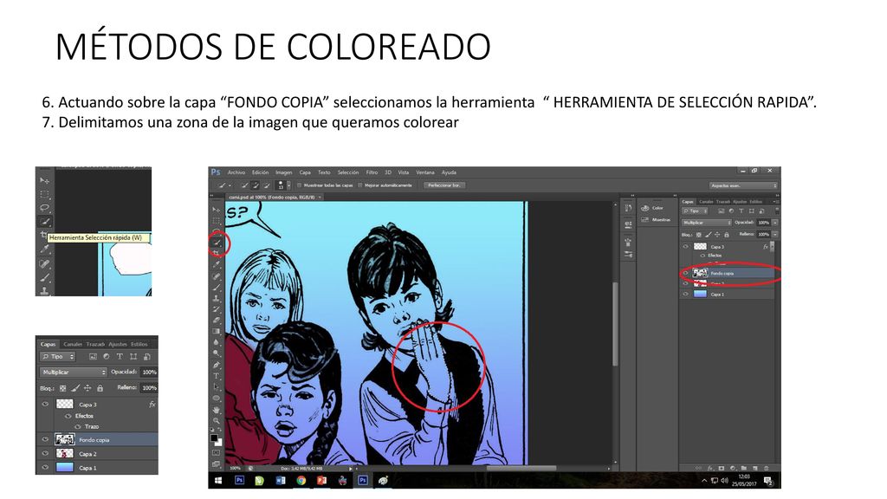Viewport: 887px width, 499px height.
Task: Toggle Trazo effect visibility in enlarged Layers panel
Action: (x=78, y=426)
